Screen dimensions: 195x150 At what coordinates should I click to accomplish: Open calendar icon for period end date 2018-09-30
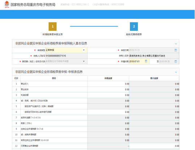tap(175, 62)
